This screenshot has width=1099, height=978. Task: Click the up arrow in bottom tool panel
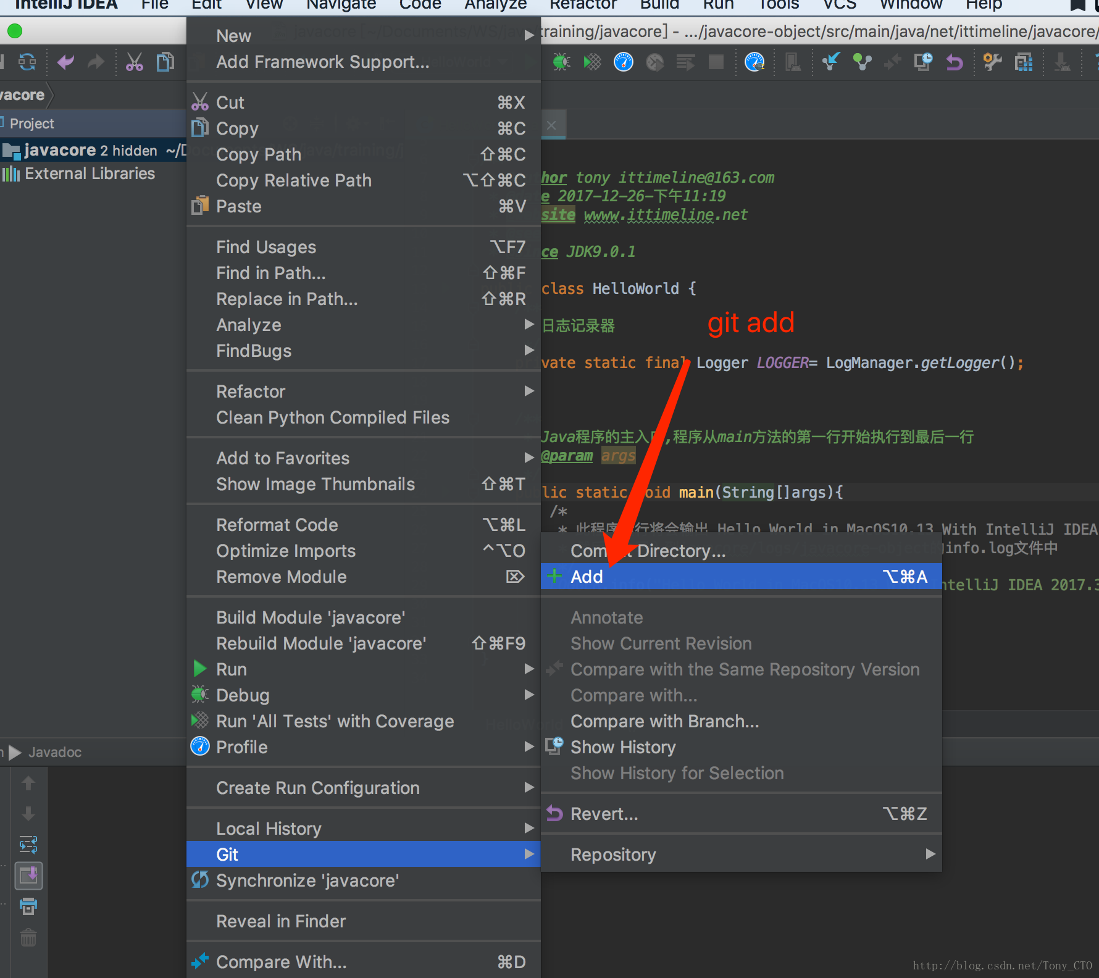pos(28,783)
